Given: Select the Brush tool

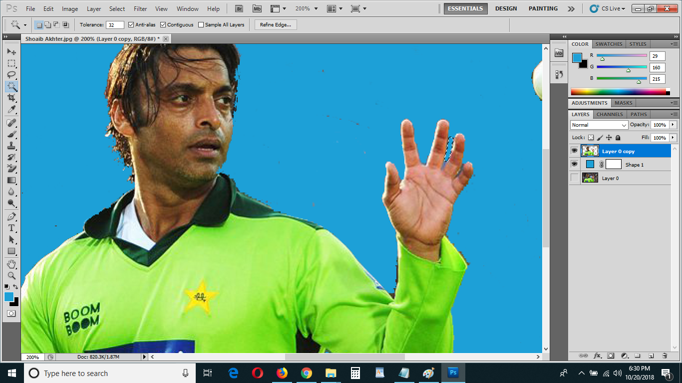Looking at the screenshot, I should click(11, 134).
